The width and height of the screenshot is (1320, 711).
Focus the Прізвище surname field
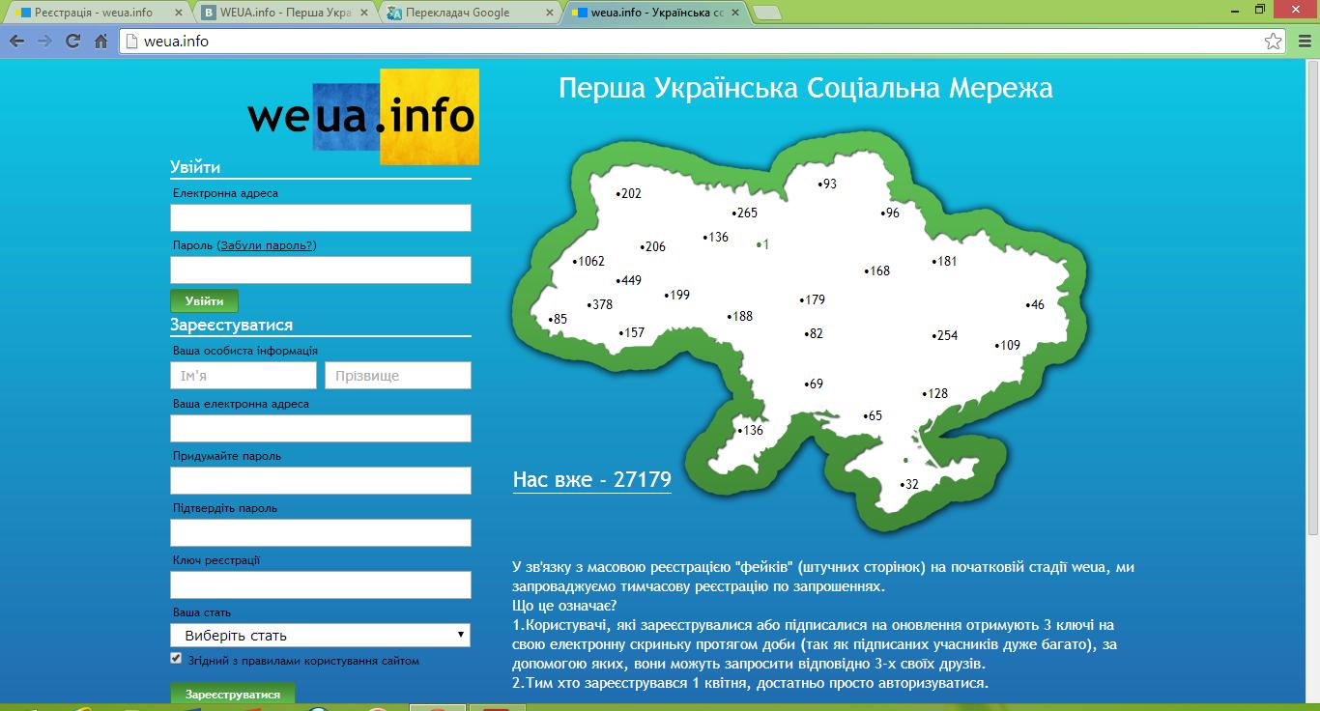coord(398,376)
